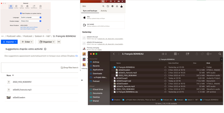
Task: Click the more options ellipsis button beside Organiser
Action: pos(59,42)
